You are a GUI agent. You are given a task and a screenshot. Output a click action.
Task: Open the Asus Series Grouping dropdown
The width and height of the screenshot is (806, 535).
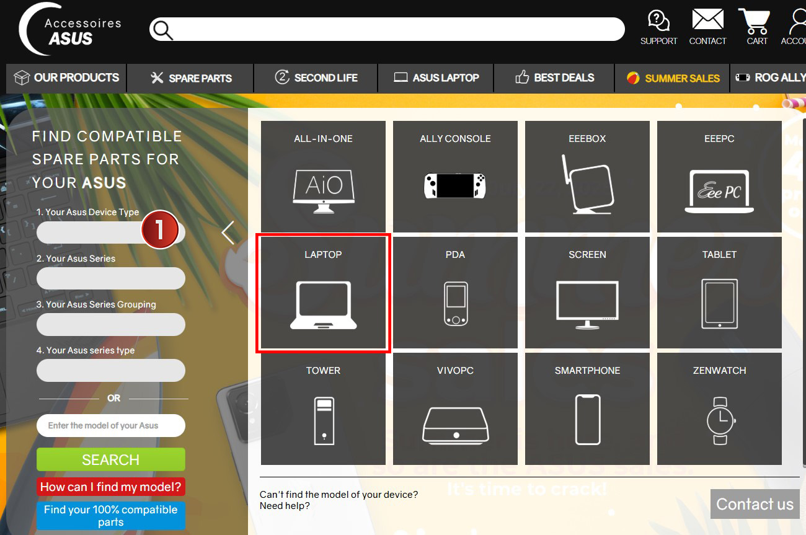[111, 324]
